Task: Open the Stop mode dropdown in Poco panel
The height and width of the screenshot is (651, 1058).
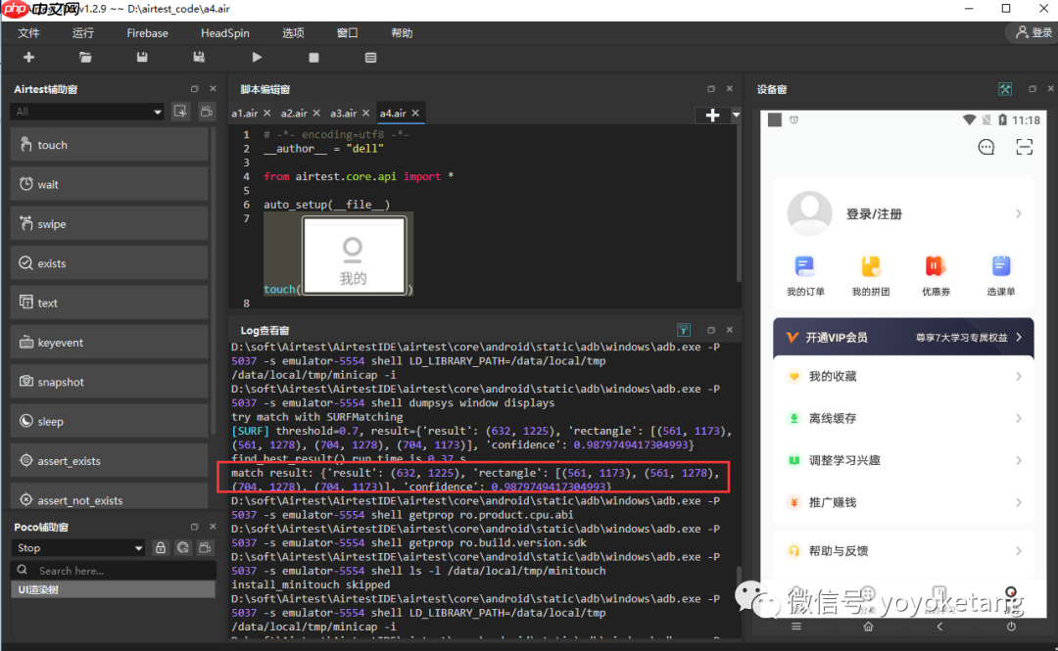Action: point(76,547)
